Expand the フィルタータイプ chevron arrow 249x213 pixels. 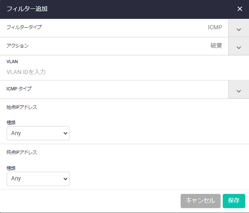tap(239, 28)
